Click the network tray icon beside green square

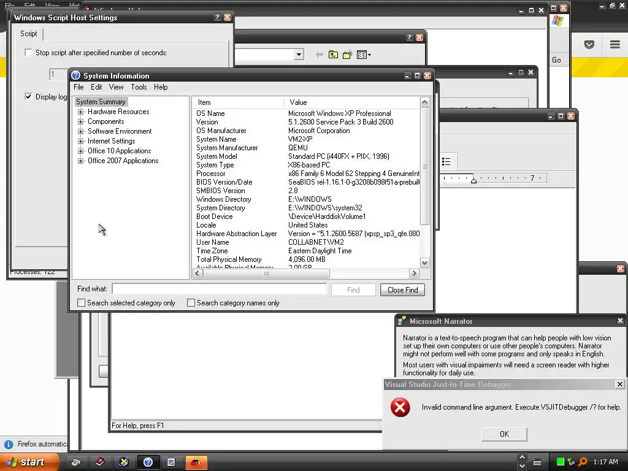pos(571,462)
